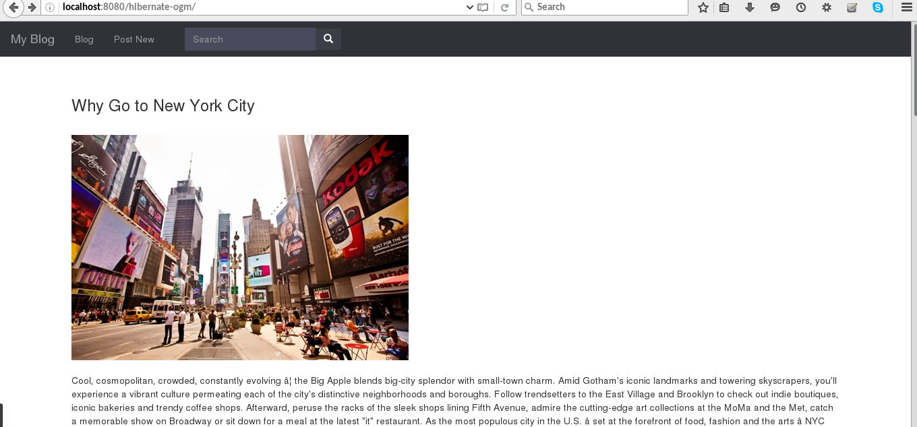Viewport: 917px width, 427px height.
Task: Reload the current page
Action: coord(504,7)
